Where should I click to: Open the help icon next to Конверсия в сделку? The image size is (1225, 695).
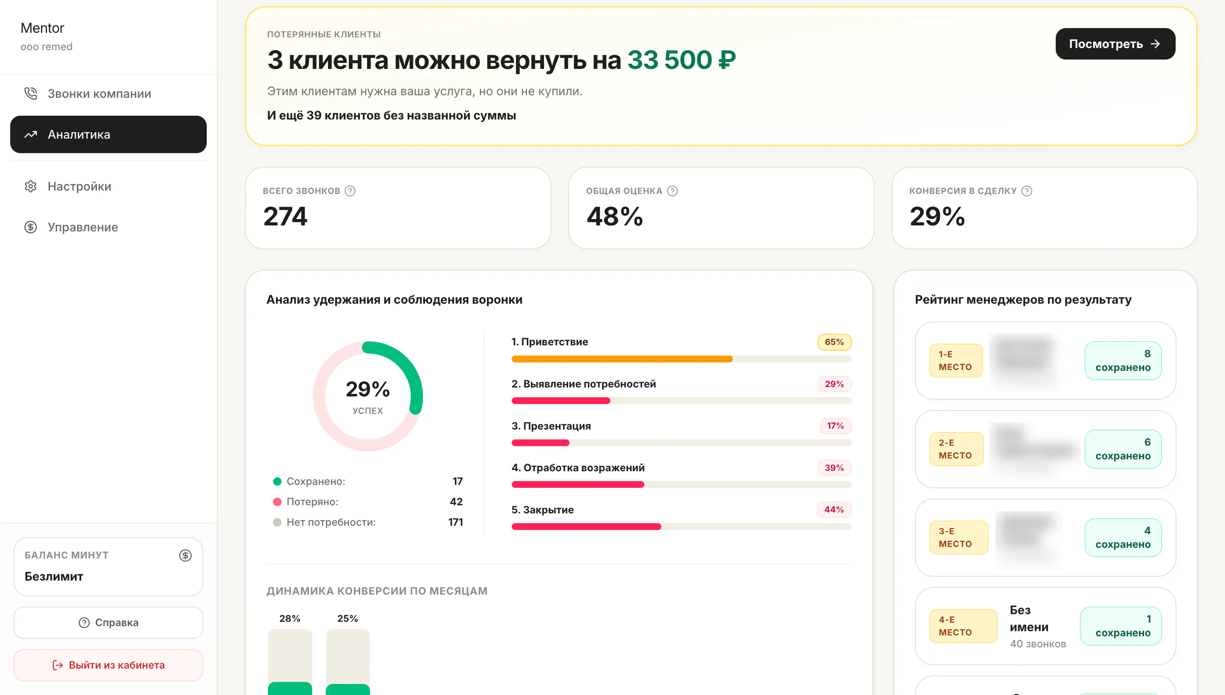(1027, 191)
